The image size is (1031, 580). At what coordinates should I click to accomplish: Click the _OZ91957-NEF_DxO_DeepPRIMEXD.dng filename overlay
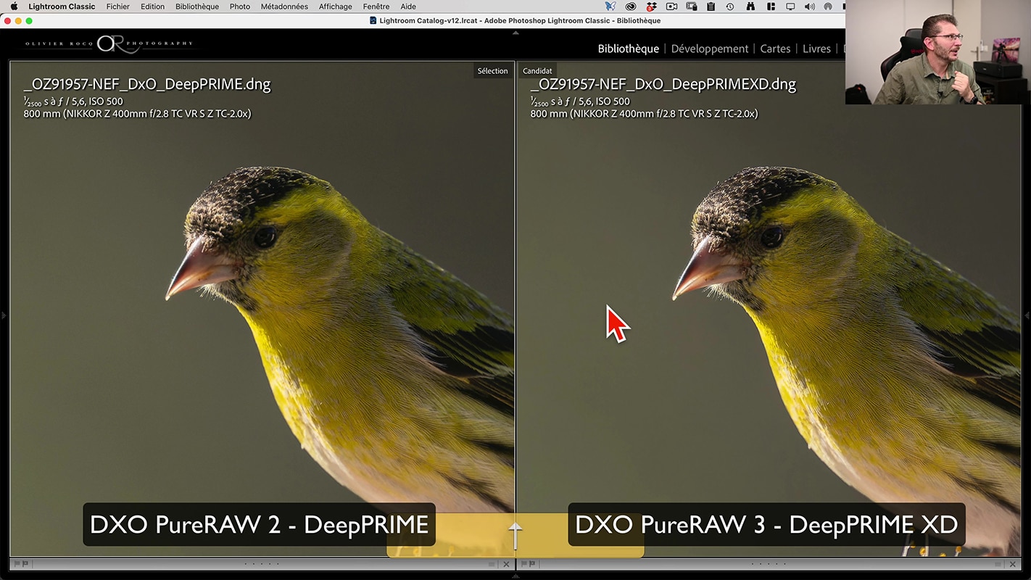pyautogui.click(x=663, y=84)
